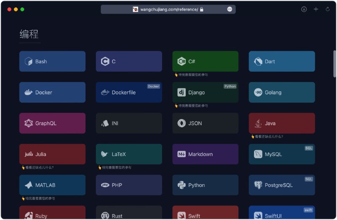
Task: Open the LaTeX cheat sheet card
Action: pyautogui.click(x=129, y=154)
